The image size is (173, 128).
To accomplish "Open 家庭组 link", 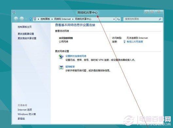I will (x=21, y=119).
